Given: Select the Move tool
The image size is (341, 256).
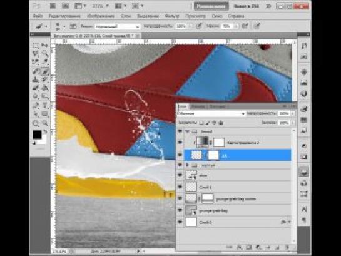Looking at the screenshot, I should coord(45,45).
